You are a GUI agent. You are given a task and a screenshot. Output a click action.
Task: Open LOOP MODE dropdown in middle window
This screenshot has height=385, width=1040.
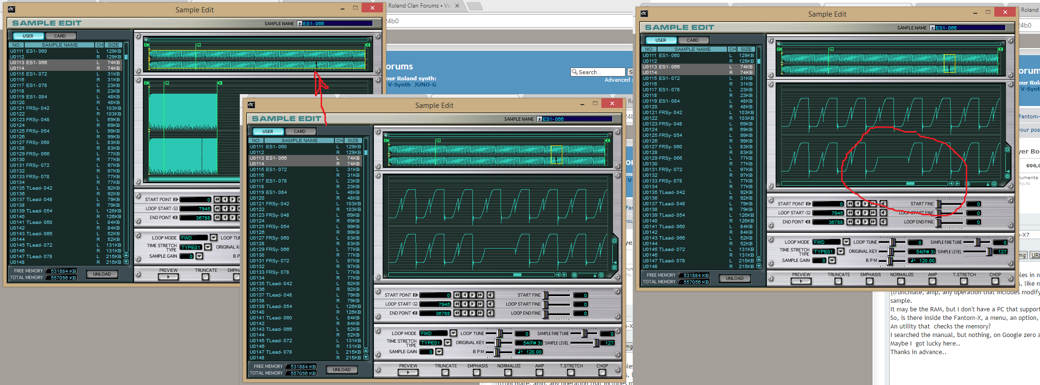[453, 333]
